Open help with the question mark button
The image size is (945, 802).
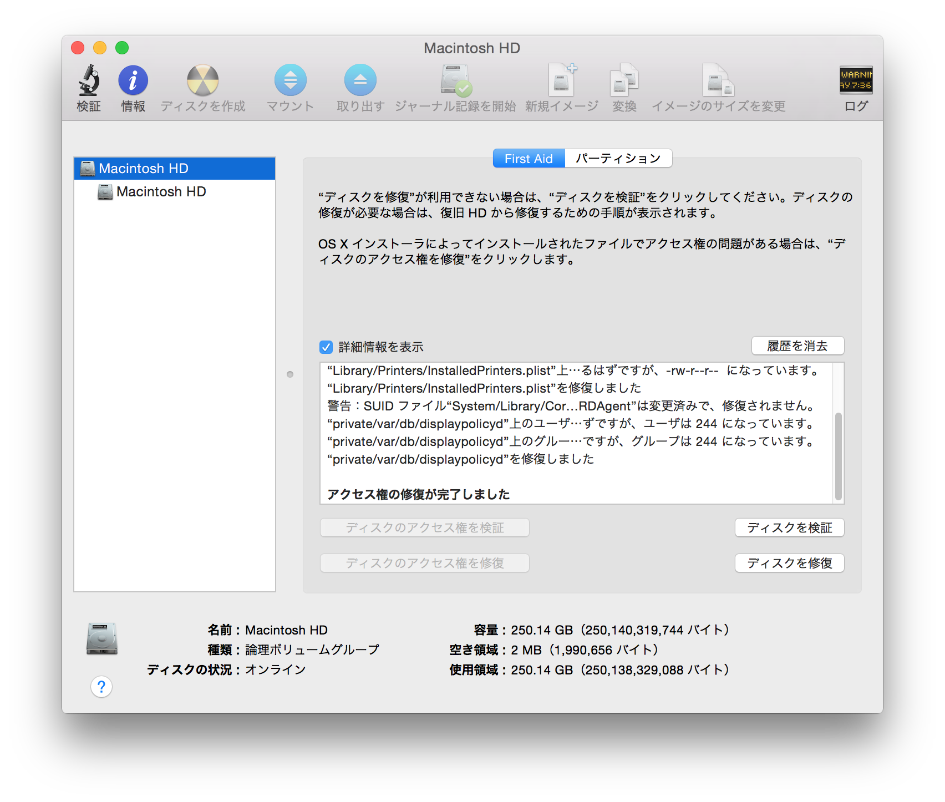pyautogui.click(x=101, y=687)
